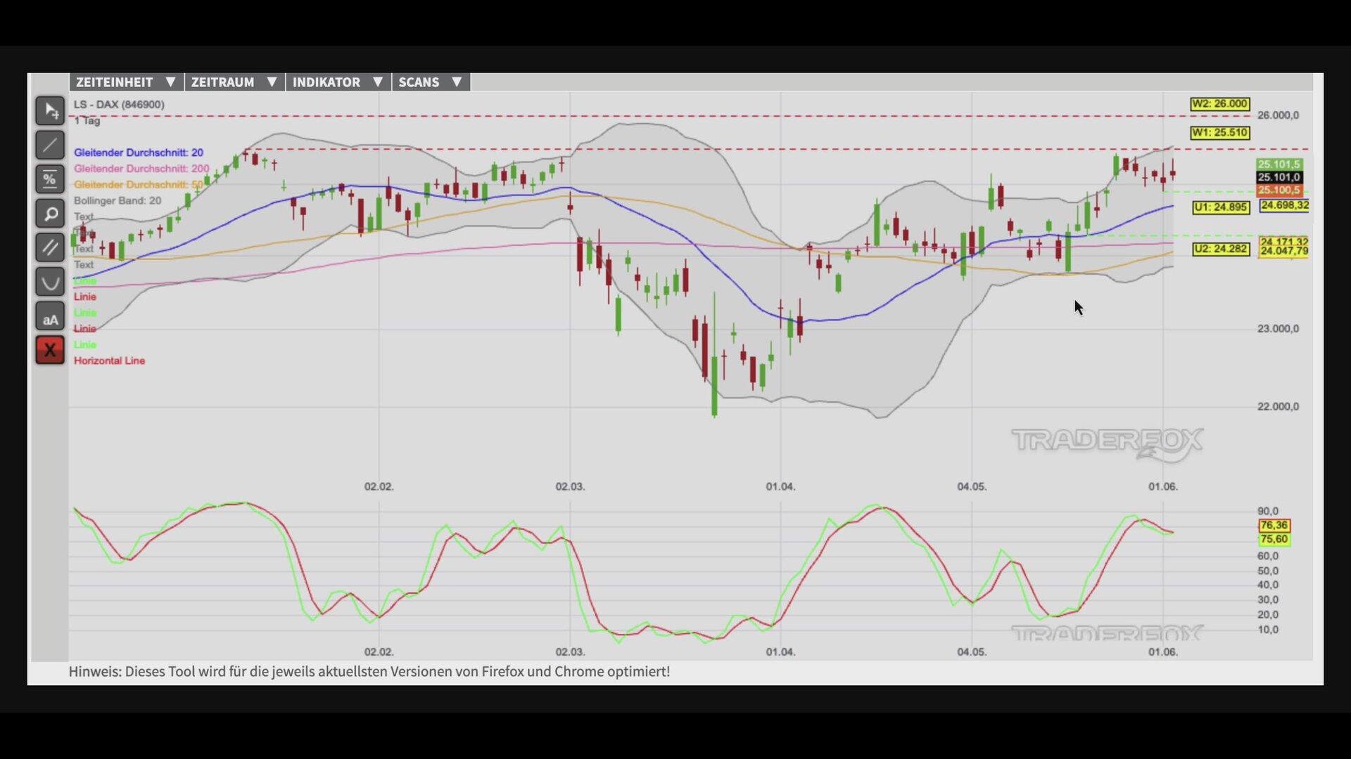
Task: Click the W1: 25.510 resistance label
Action: (x=1220, y=133)
